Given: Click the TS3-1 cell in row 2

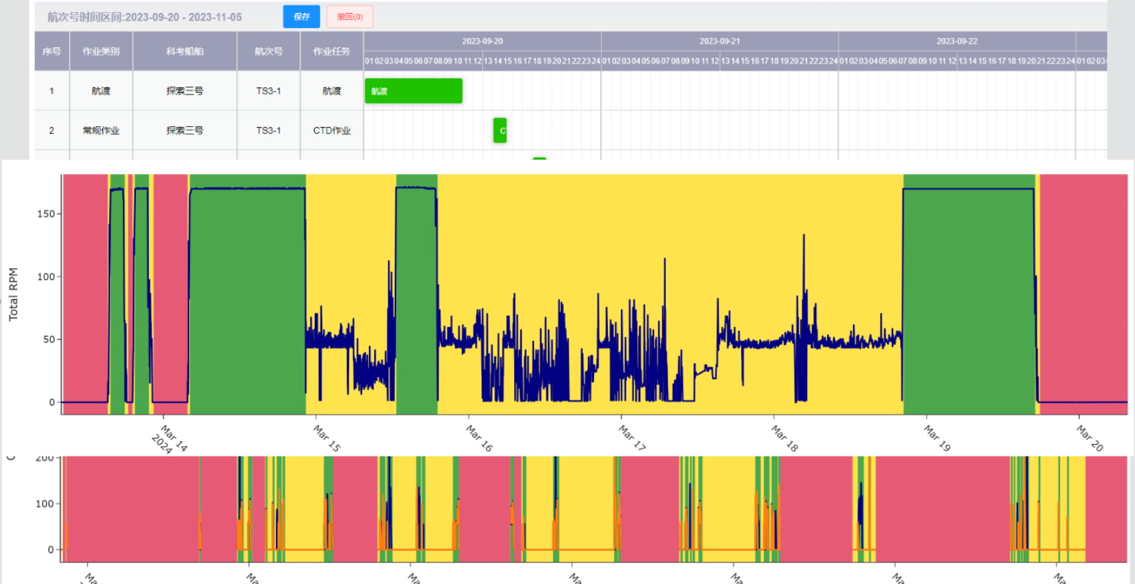Looking at the screenshot, I should pyautogui.click(x=268, y=130).
